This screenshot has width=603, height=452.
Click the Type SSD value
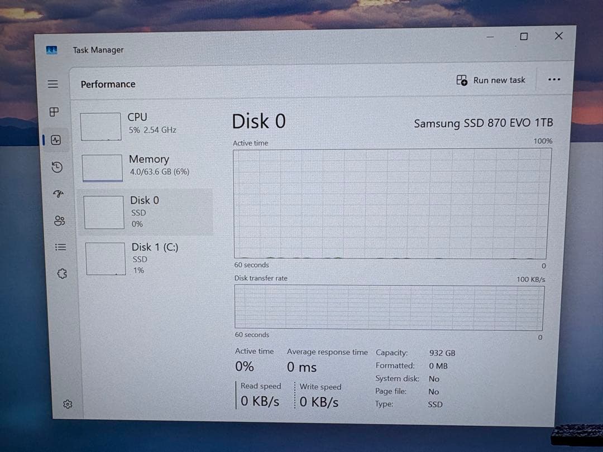click(x=435, y=405)
